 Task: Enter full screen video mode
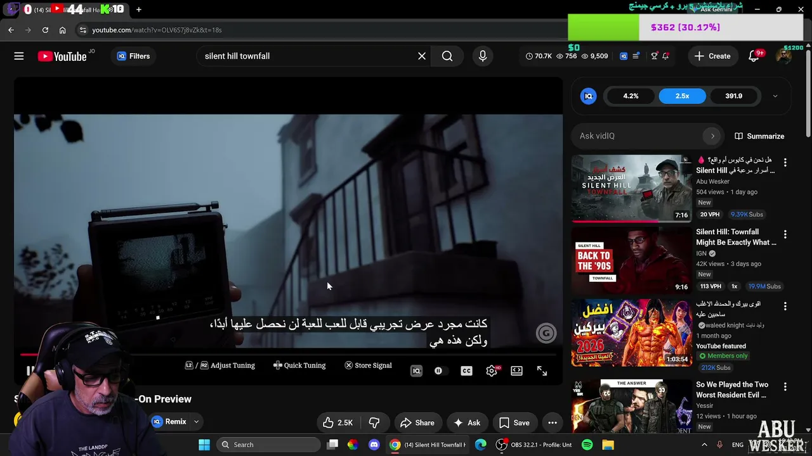542,371
